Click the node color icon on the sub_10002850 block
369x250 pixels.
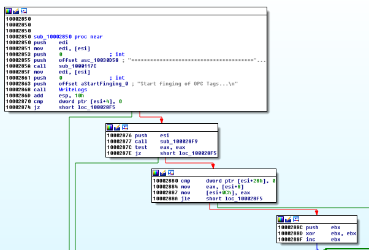pyautogui.click(x=8, y=11)
